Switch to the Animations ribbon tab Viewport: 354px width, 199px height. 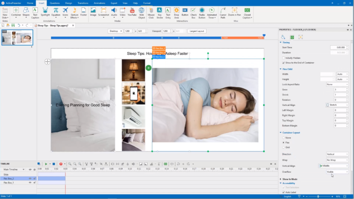(100, 3)
